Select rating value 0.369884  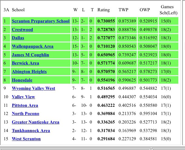click(x=106, y=113)
